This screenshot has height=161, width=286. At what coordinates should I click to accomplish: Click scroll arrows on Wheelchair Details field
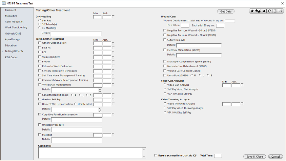click(100, 90)
